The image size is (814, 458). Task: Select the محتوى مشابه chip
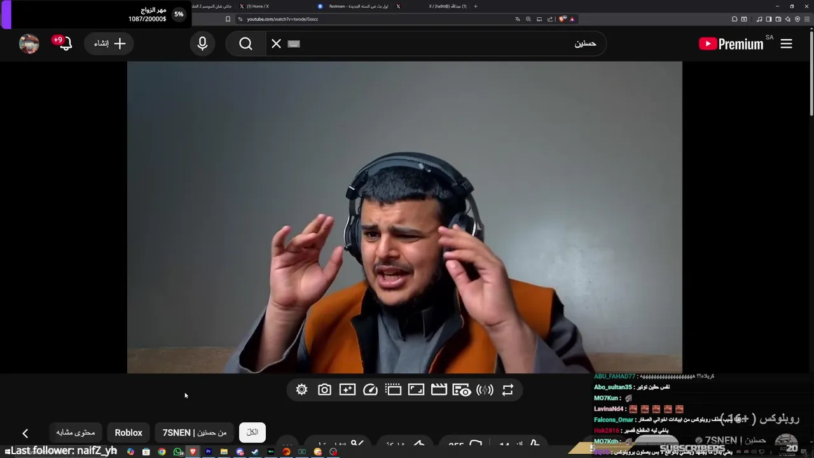[x=76, y=433]
